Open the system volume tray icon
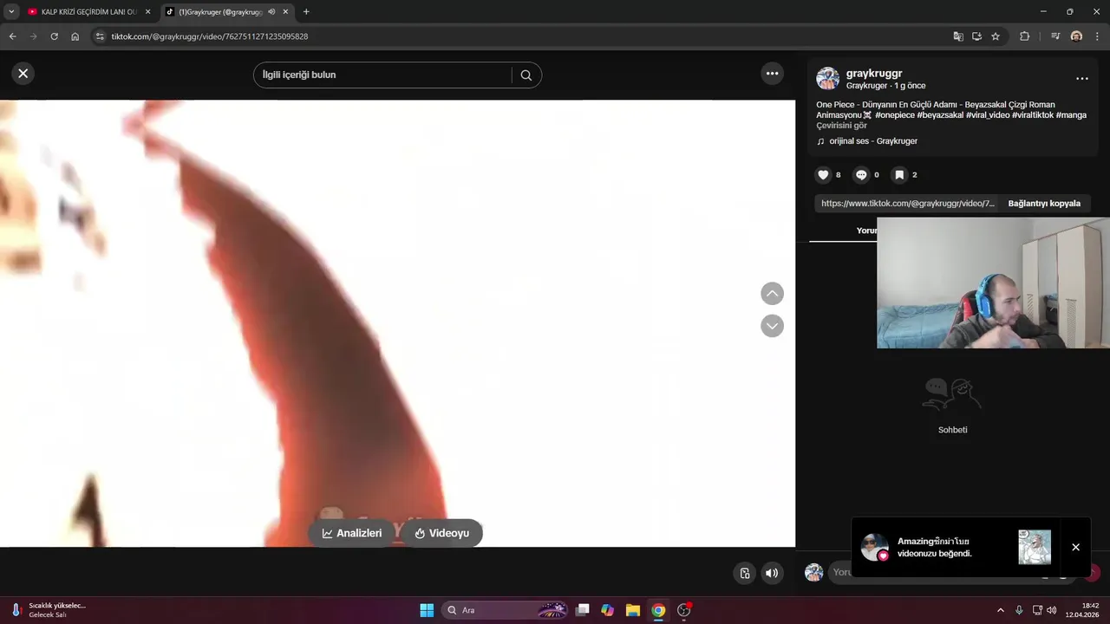The width and height of the screenshot is (1110, 624). (1052, 610)
